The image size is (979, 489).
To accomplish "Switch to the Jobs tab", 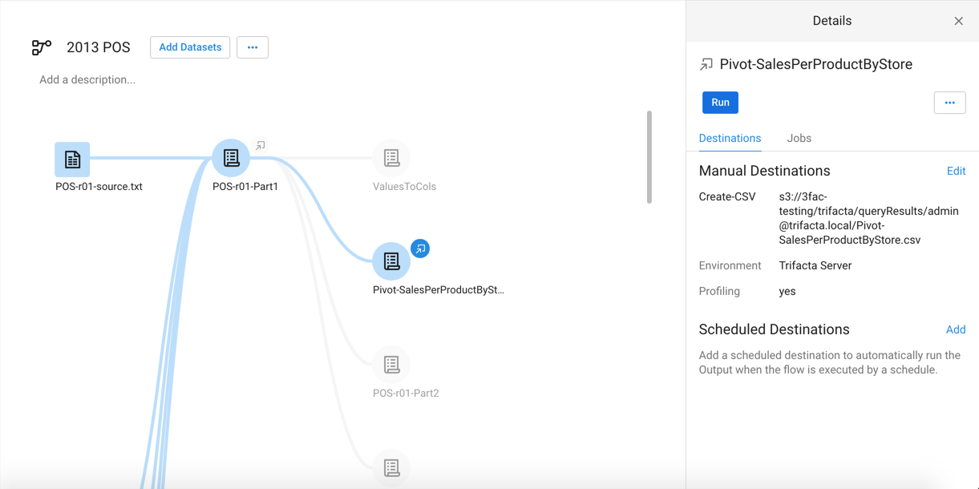I will (x=799, y=138).
